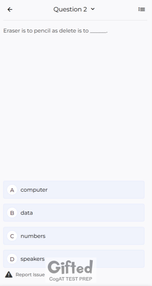Expand the Question 2 chevron
This screenshot has height=286, width=152.
pyautogui.click(x=93, y=9)
